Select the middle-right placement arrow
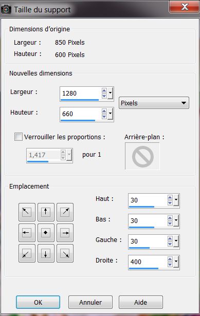Image resolution: width=200 pixels, height=316 pixels. pos(65,233)
